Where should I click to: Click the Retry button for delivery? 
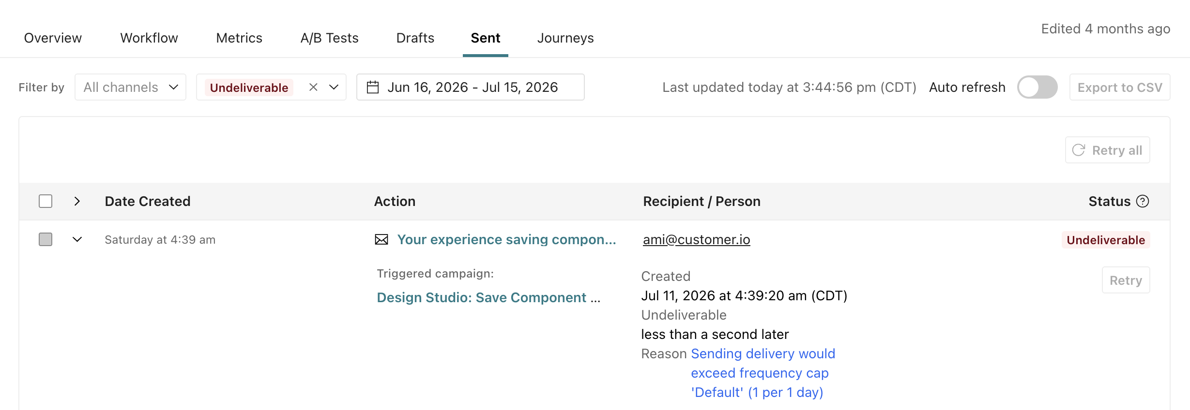coord(1126,280)
